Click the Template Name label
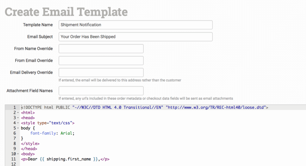Image resolution: width=306 pixels, height=166 pixels. pos(38,25)
